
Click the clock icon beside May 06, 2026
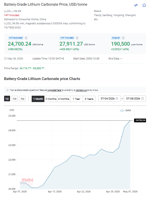(x=5, y=59)
